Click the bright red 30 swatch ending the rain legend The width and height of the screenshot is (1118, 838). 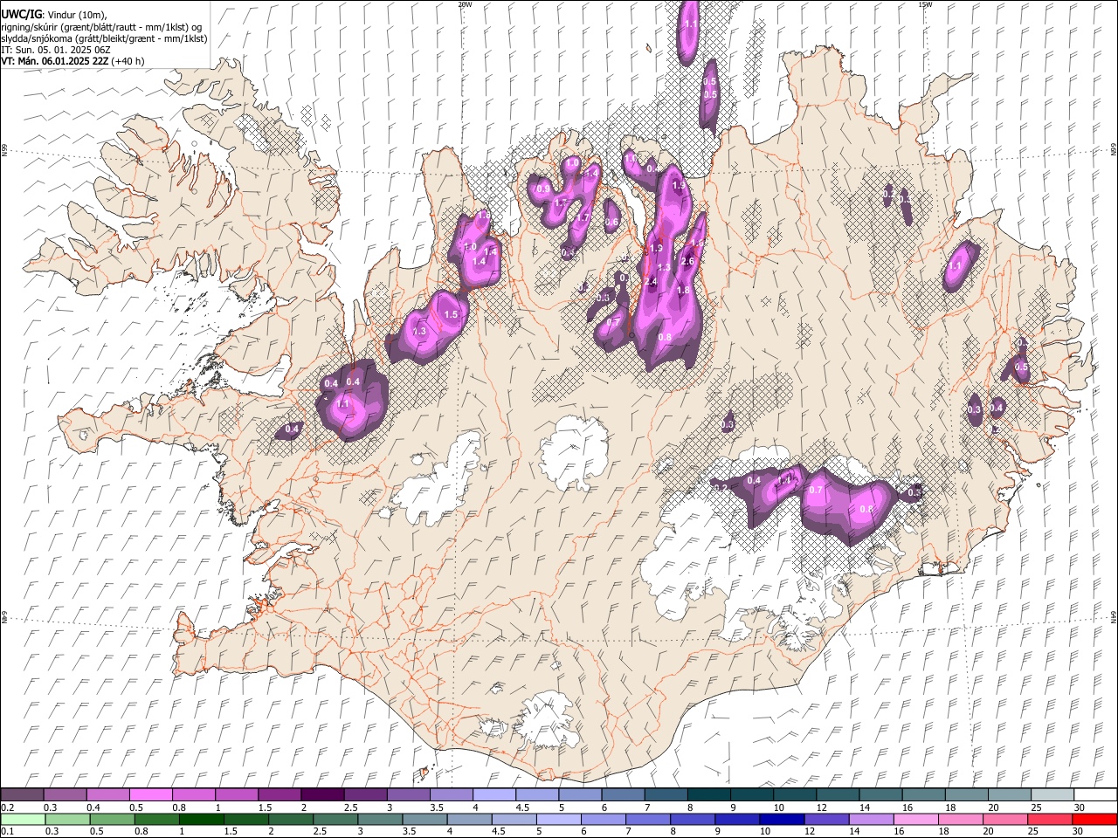pos(1094,819)
